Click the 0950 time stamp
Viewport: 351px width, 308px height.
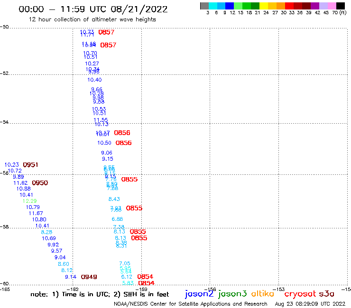[x=40, y=183]
